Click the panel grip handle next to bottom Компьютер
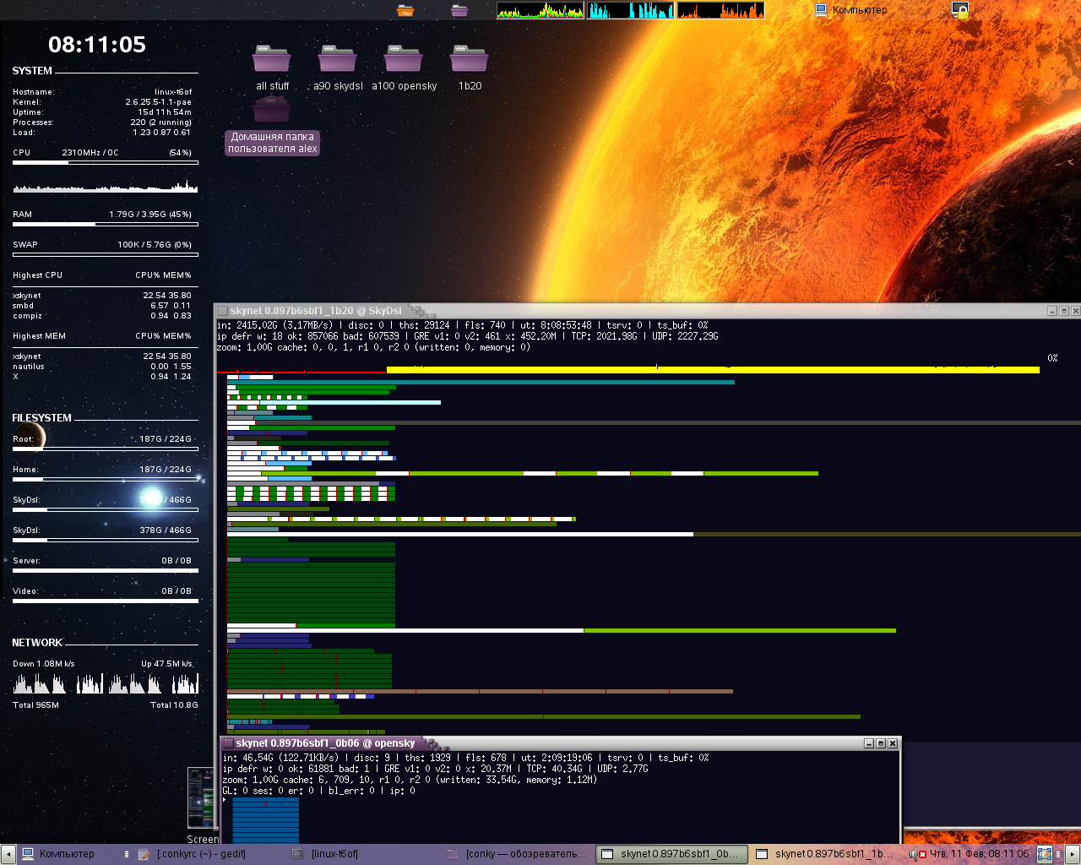Image resolution: width=1081 pixels, height=865 pixels. [127, 854]
